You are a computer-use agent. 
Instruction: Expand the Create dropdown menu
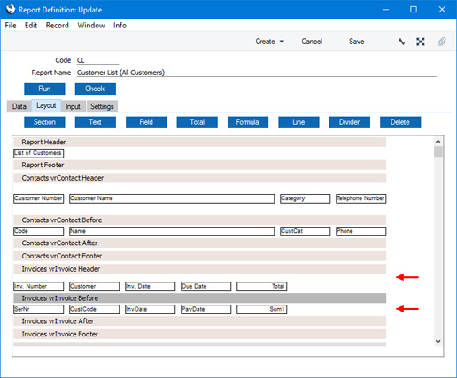coord(269,42)
